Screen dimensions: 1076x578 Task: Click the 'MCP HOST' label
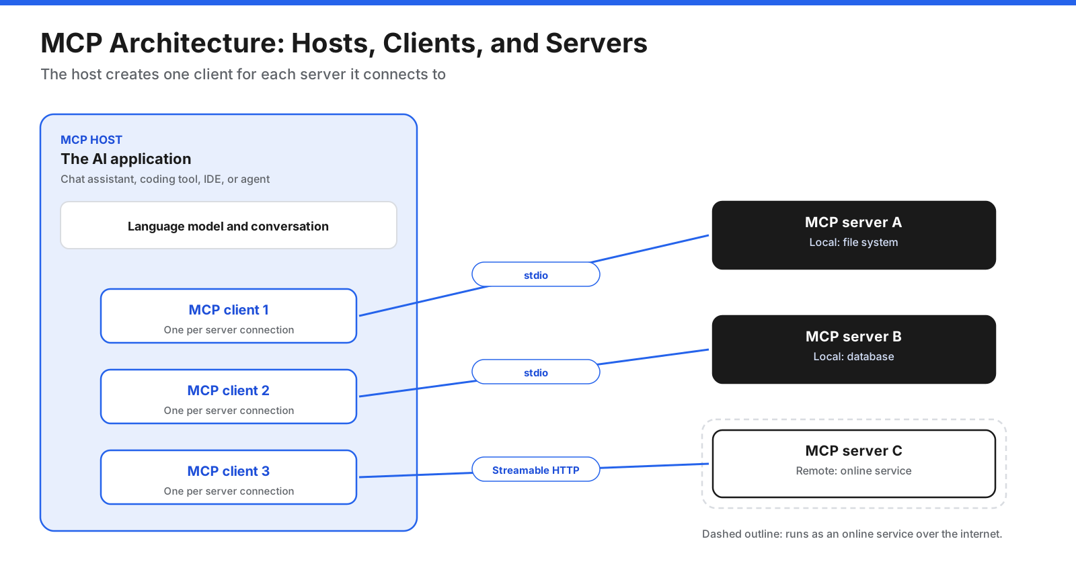point(91,140)
